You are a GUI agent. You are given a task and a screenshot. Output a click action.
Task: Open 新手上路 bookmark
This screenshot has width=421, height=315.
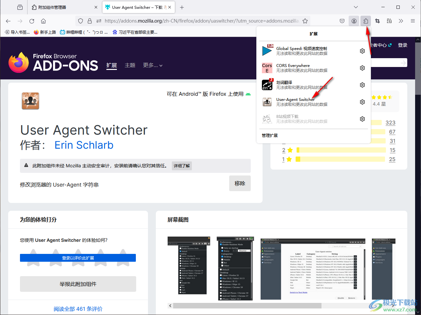tap(45, 32)
